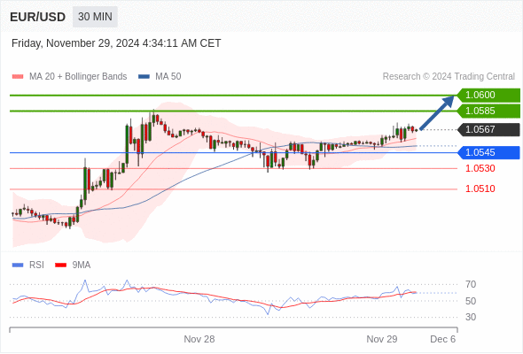Screen dimensions: 523x354
Task: Toggle the red 9MA legend entry
Action: (x=73, y=265)
